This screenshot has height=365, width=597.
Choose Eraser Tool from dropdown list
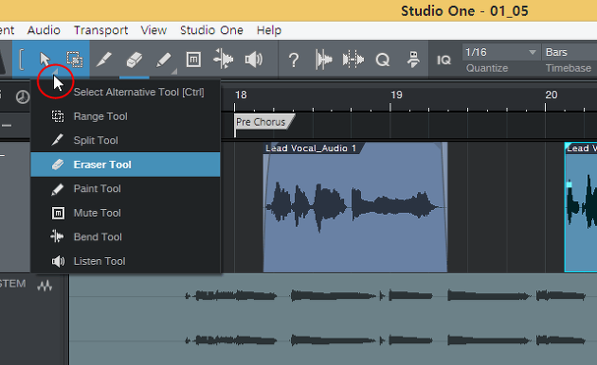(x=126, y=165)
